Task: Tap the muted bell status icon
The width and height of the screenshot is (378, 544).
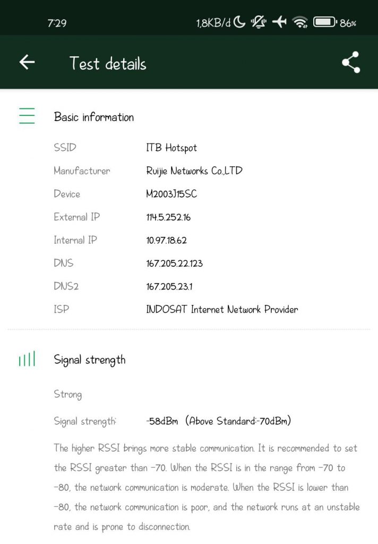Action: pyautogui.click(x=259, y=22)
